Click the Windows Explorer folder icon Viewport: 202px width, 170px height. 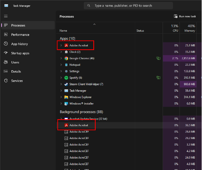tap(66, 97)
